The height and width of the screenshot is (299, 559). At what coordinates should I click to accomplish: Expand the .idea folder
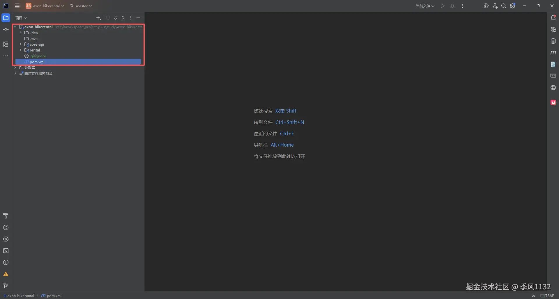tap(20, 33)
